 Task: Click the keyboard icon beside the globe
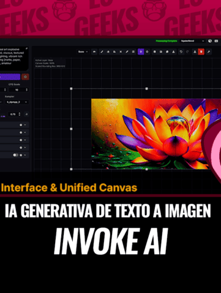(216, 41)
